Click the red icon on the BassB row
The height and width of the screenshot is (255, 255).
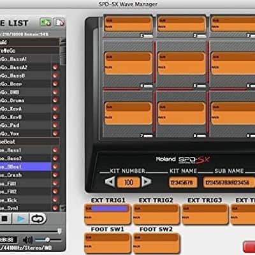pos(55,75)
